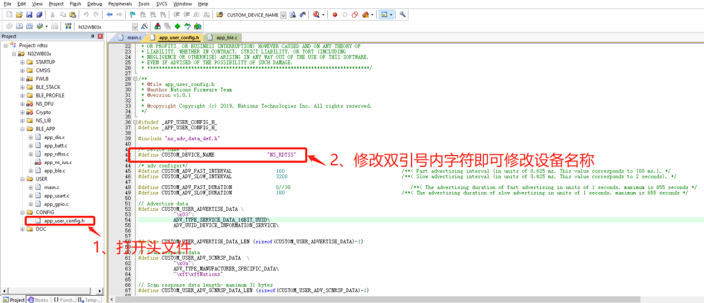The height and width of the screenshot is (303, 704).
Task: Open the N32WB03x target selection dropdown
Action: click(135, 27)
